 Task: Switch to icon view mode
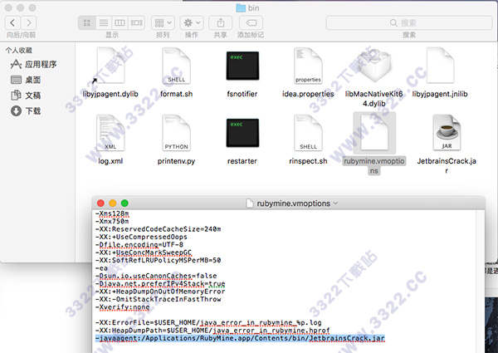pyautogui.click(x=86, y=22)
